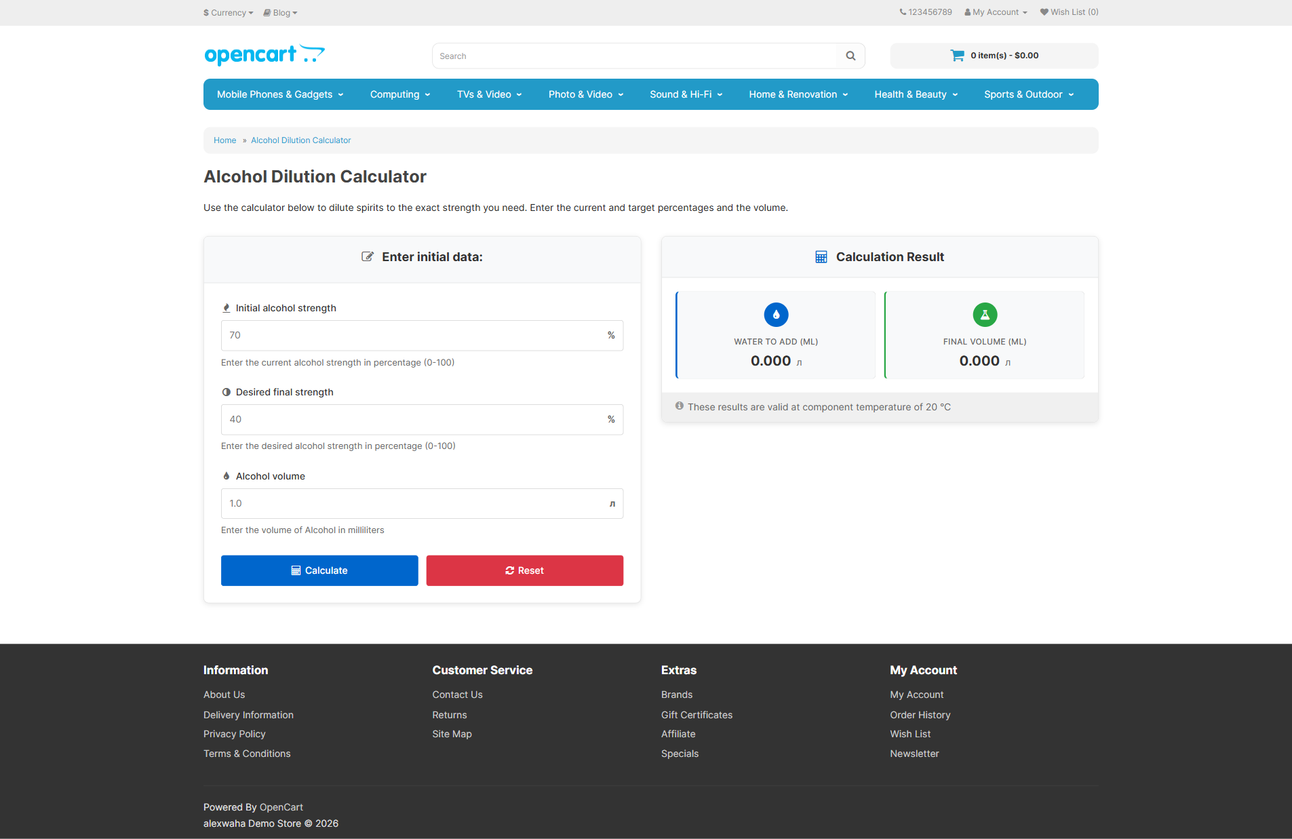Open About Us footer link
The image size is (1292, 839).
pyautogui.click(x=224, y=695)
